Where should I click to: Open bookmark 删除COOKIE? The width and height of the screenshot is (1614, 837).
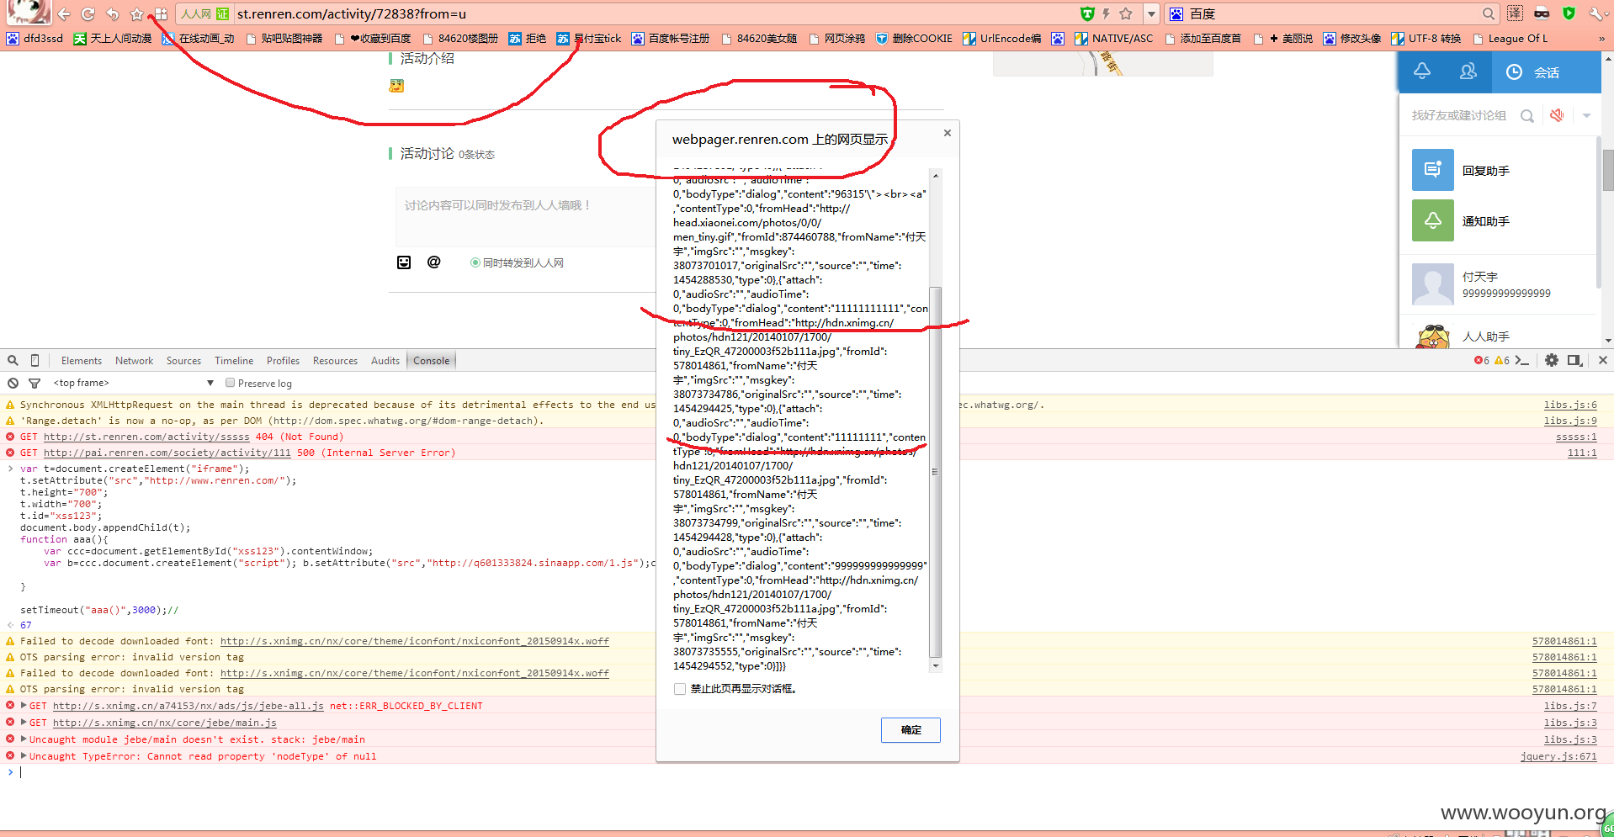(x=914, y=38)
